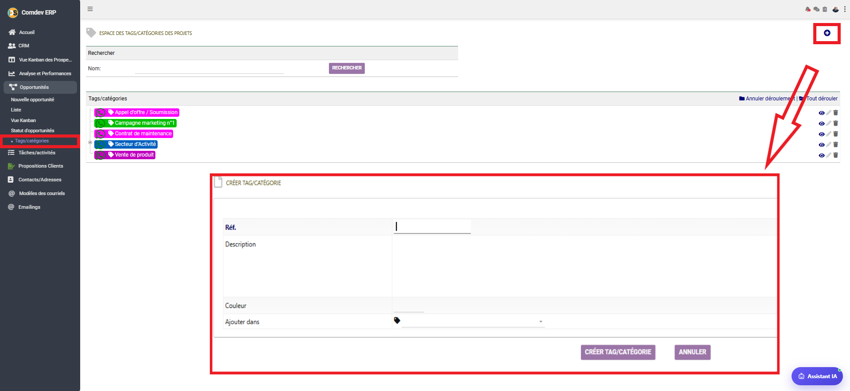This screenshot has height=391, width=850.
Task: Delete the Campagne marketing n°1 tag
Action: tap(836, 123)
